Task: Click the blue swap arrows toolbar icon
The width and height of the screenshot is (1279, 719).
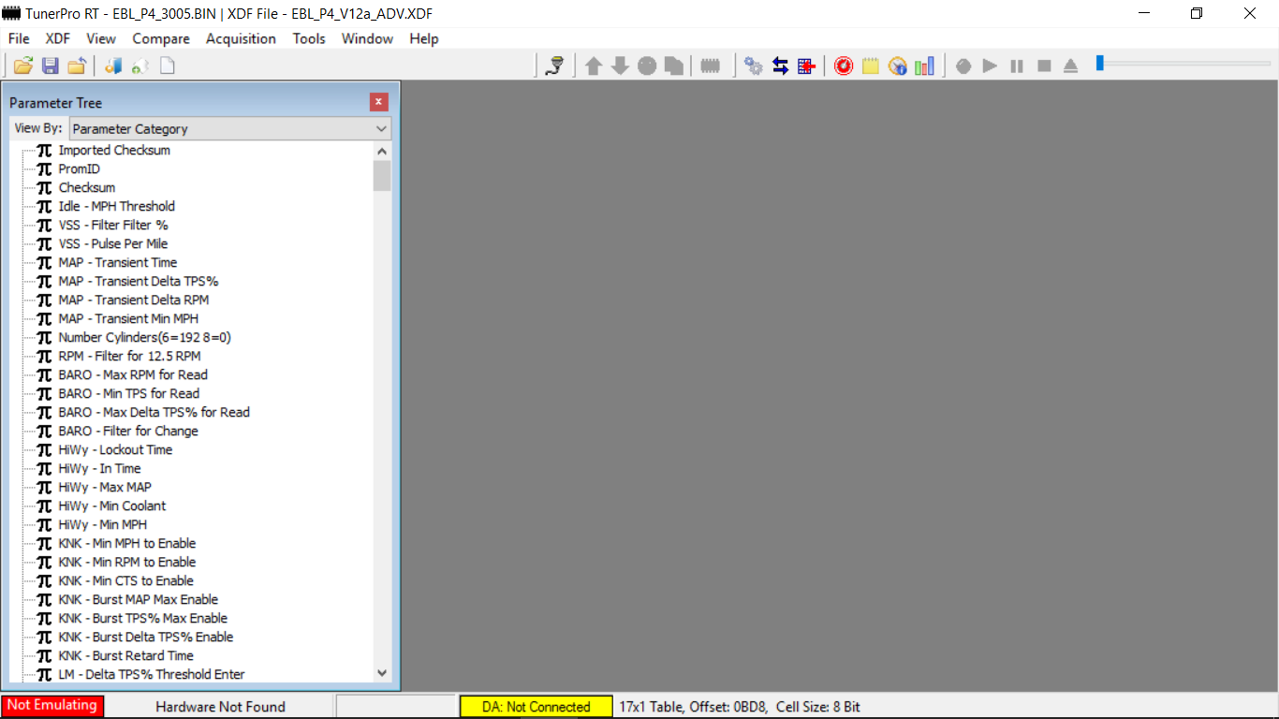Action: pyautogui.click(x=780, y=66)
